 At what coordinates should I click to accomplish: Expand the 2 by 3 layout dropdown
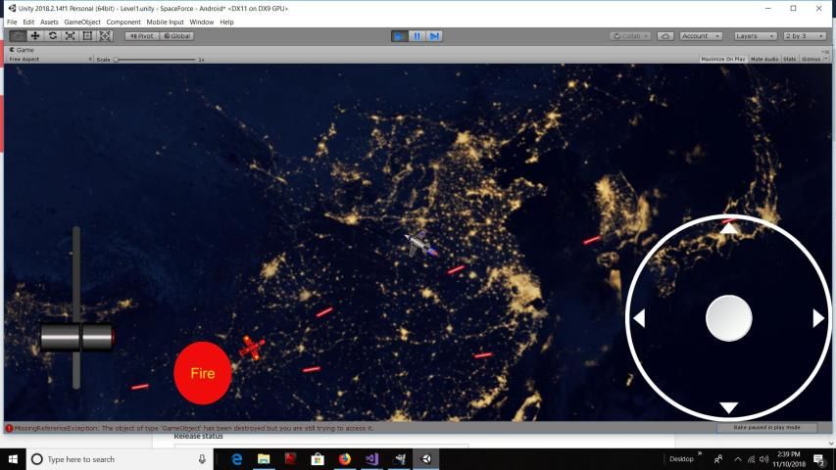coord(805,36)
